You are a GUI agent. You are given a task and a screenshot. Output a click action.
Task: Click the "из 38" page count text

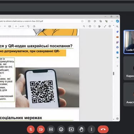coord(22,26)
